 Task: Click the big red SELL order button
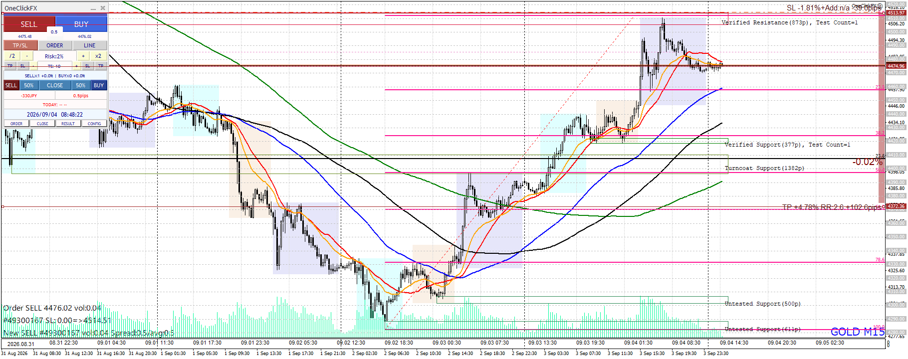[x=29, y=24]
